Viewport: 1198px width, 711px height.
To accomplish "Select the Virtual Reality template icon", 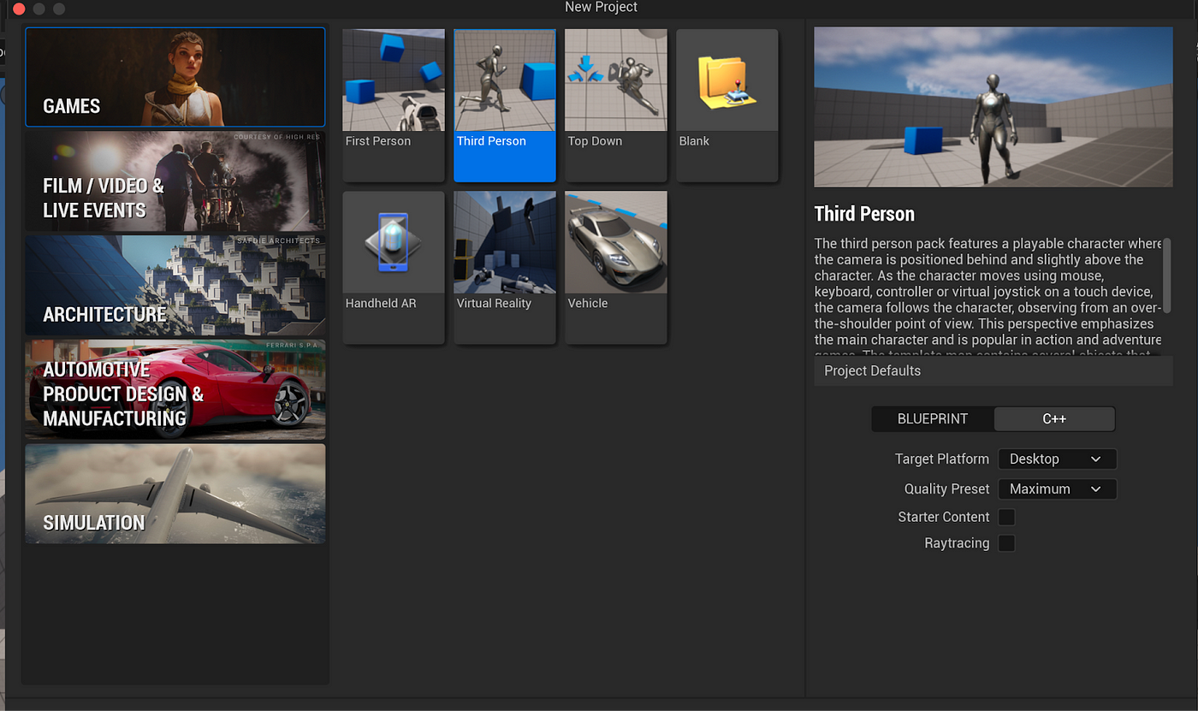I will pos(505,242).
